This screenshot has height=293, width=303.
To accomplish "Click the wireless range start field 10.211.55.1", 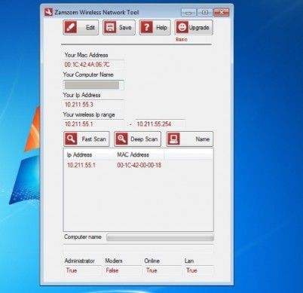I will (93, 124).
